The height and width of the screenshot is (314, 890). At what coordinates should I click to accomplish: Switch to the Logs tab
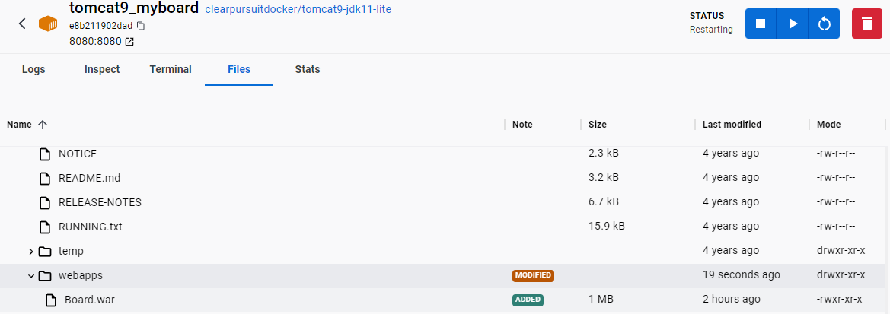tap(33, 70)
